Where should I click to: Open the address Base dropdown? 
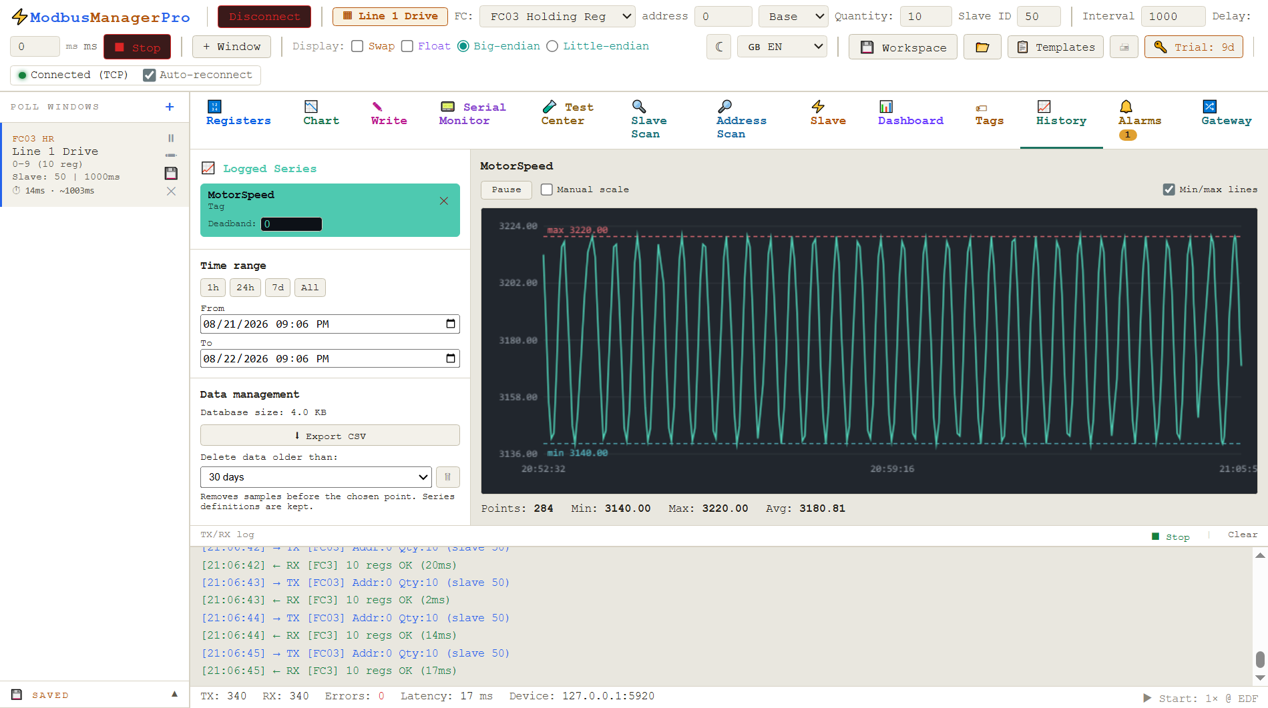793,16
